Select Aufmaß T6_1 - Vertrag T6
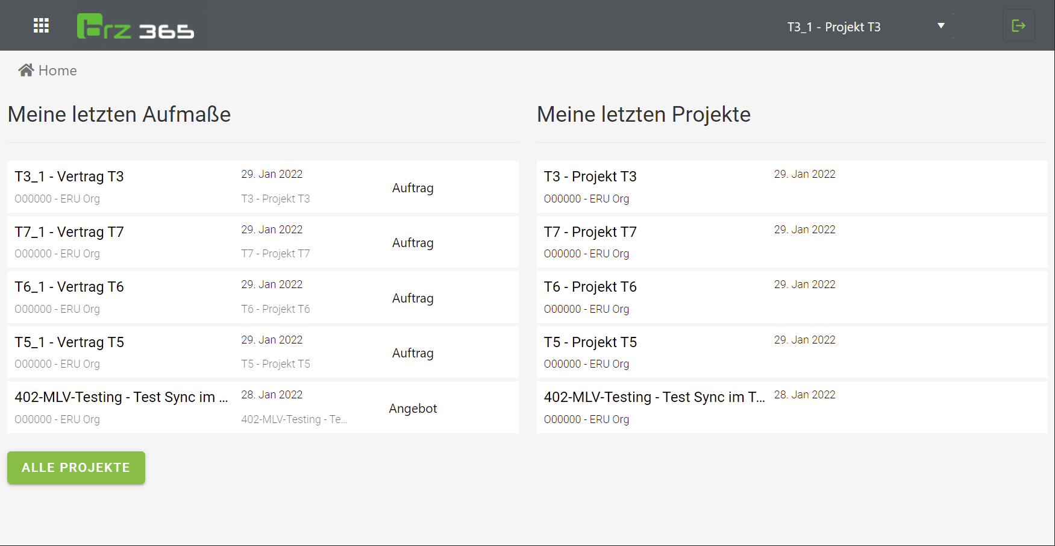Screen dimensions: 1055x546 69,287
